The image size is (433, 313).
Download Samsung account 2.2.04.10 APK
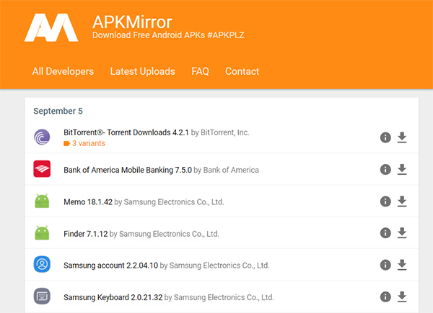[x=402, y=265]
